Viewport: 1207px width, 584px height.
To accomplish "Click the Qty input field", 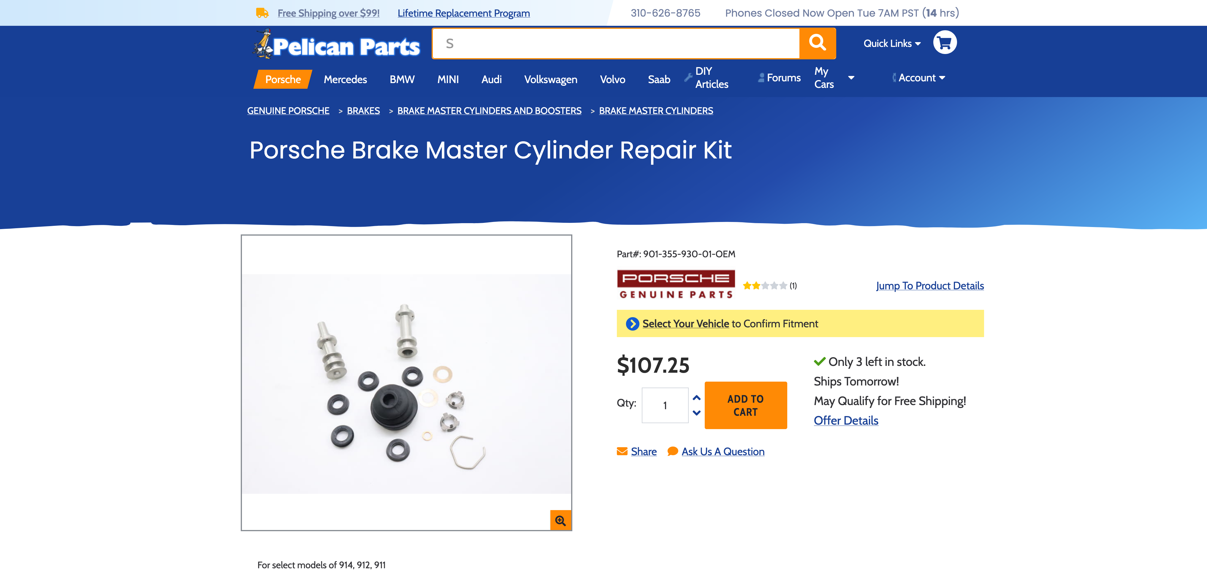I will point(664,405).
